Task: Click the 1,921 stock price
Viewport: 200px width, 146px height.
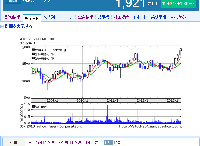Action: [x=131, y=4]
